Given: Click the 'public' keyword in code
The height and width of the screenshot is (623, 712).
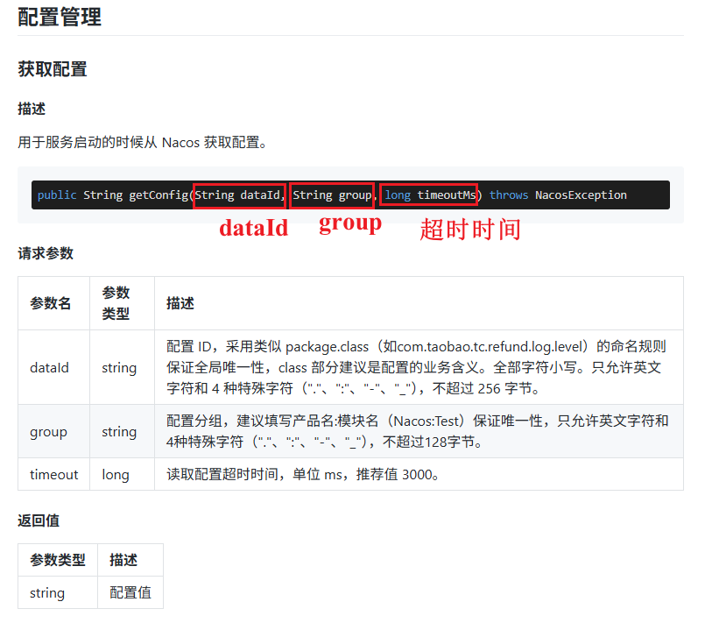Looking at the screenshot, I should point(57,195).
